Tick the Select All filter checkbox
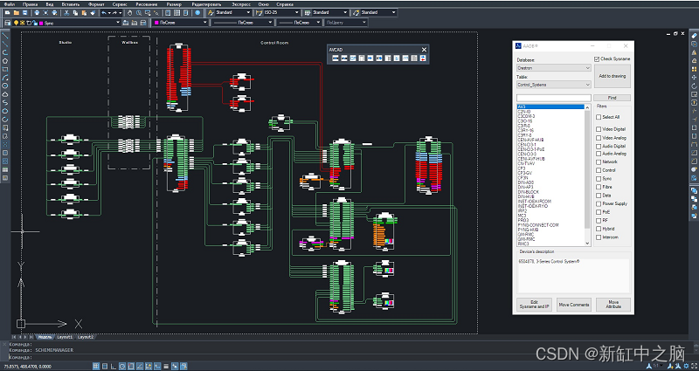 point(599,117)
